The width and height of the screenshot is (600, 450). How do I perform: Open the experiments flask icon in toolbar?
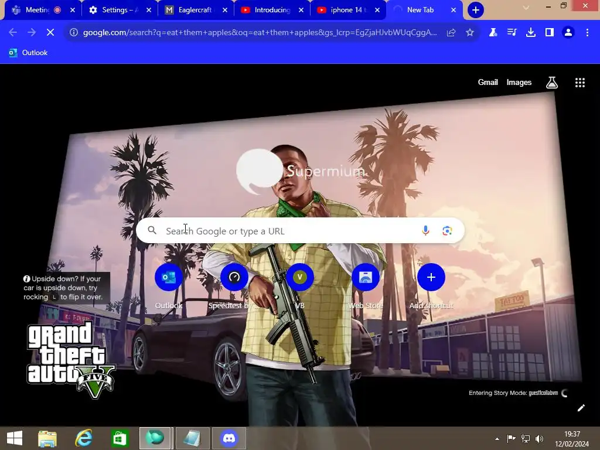coord(493,33)
